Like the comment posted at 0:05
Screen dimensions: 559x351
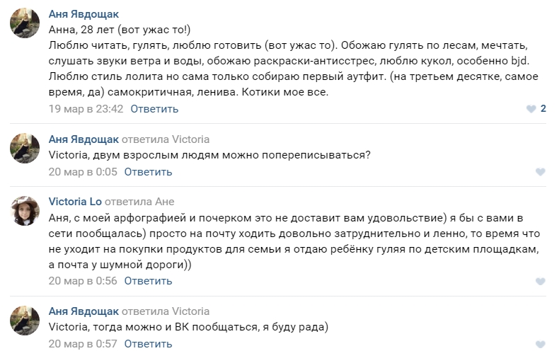[x=541, y=172]
